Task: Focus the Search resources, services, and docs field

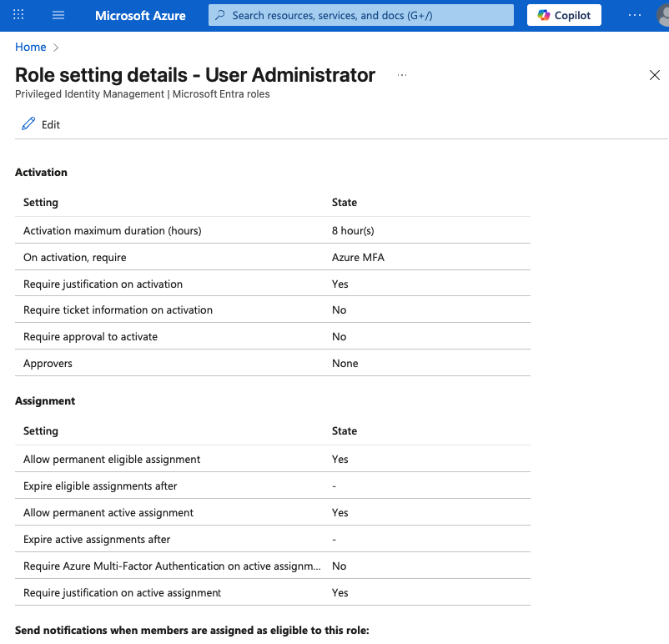Action: (x=367, y=15)
